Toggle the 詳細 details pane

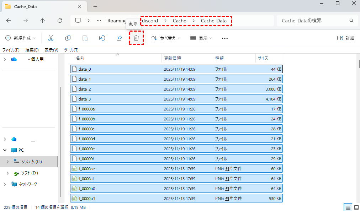(345, 38)
